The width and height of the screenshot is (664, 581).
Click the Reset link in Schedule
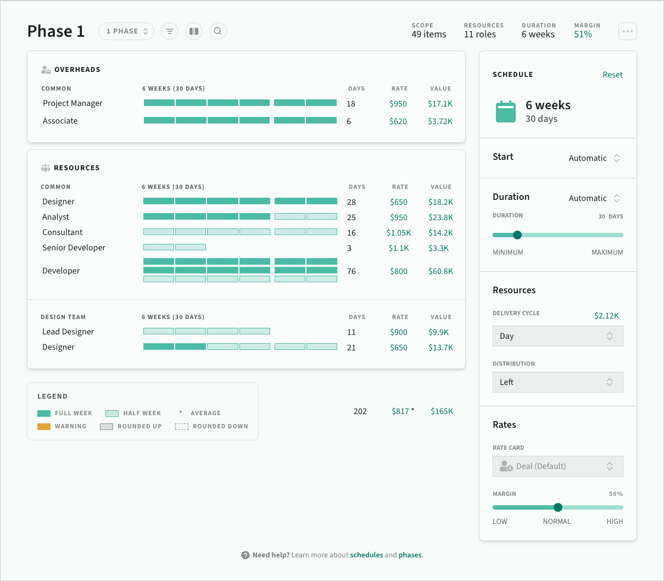point(612,75)
